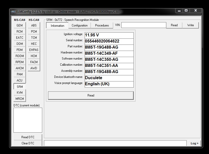
Task: Open the EHPAS module
Action: 34,50
